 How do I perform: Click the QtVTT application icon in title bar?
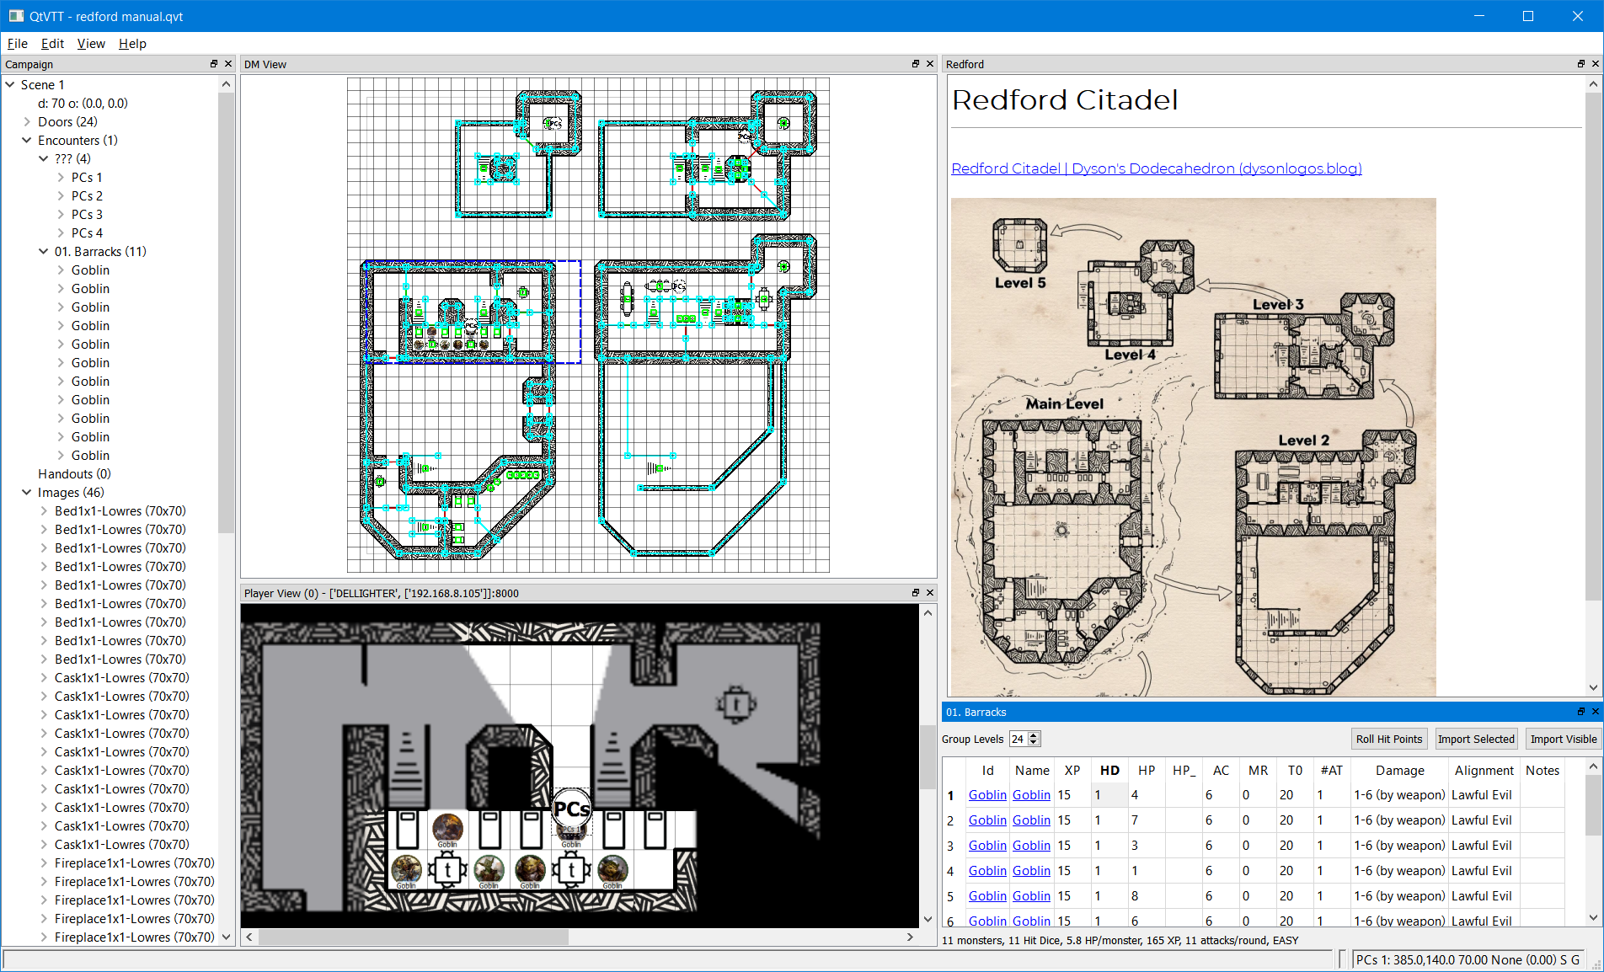click(x=16, y=16)
